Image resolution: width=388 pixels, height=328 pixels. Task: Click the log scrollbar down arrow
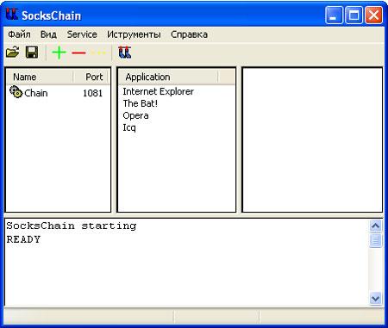[x=375, y=299]
